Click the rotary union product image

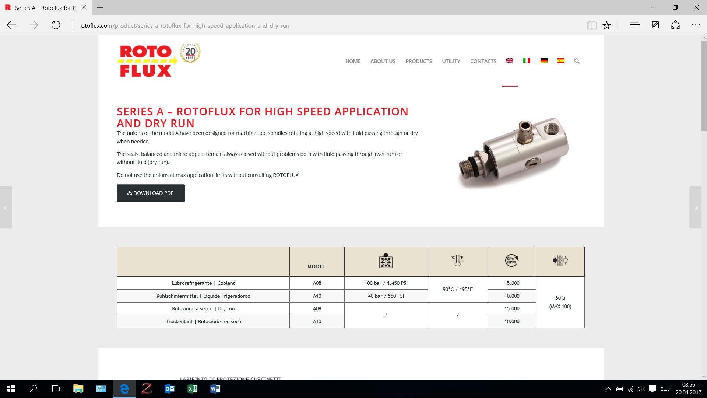click(514, 153)
